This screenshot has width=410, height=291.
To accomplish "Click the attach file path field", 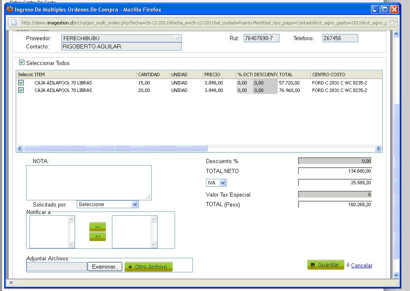I will [57, 267].
